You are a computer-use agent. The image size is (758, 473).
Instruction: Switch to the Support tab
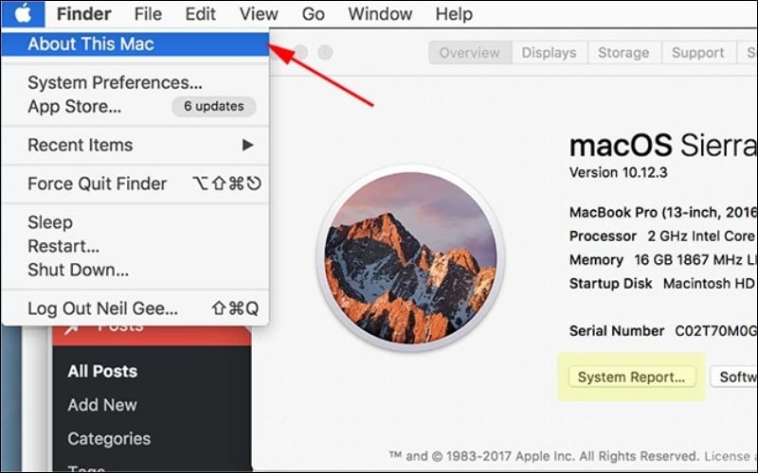tap(698, 52)
